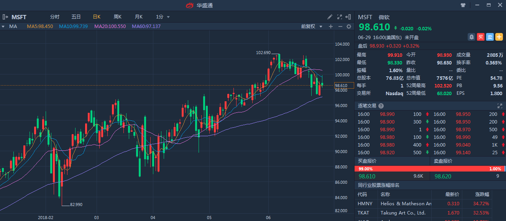Expand the K-line chart to fullscreen
The image size is (506, 221).
tap(339, 17)
